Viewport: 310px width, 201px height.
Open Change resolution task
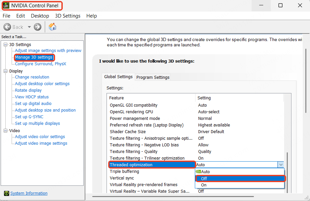click(32, 77)
